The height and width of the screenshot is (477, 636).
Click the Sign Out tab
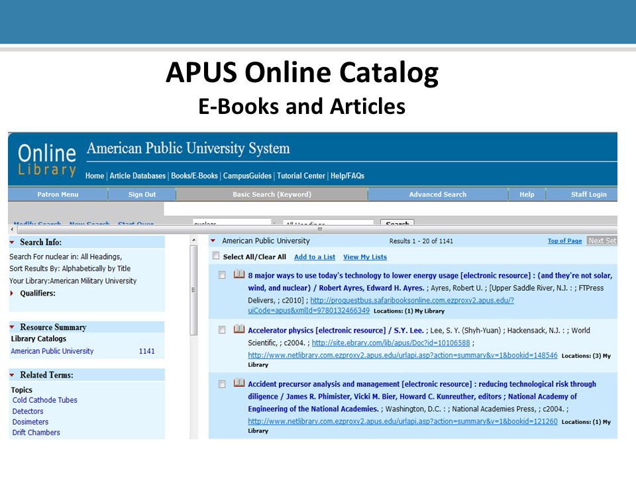point(142,194)
